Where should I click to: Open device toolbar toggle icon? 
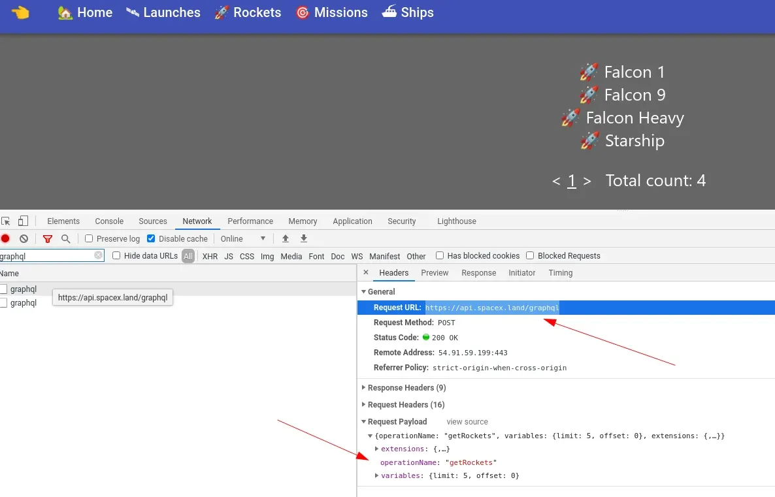[22, 221]
